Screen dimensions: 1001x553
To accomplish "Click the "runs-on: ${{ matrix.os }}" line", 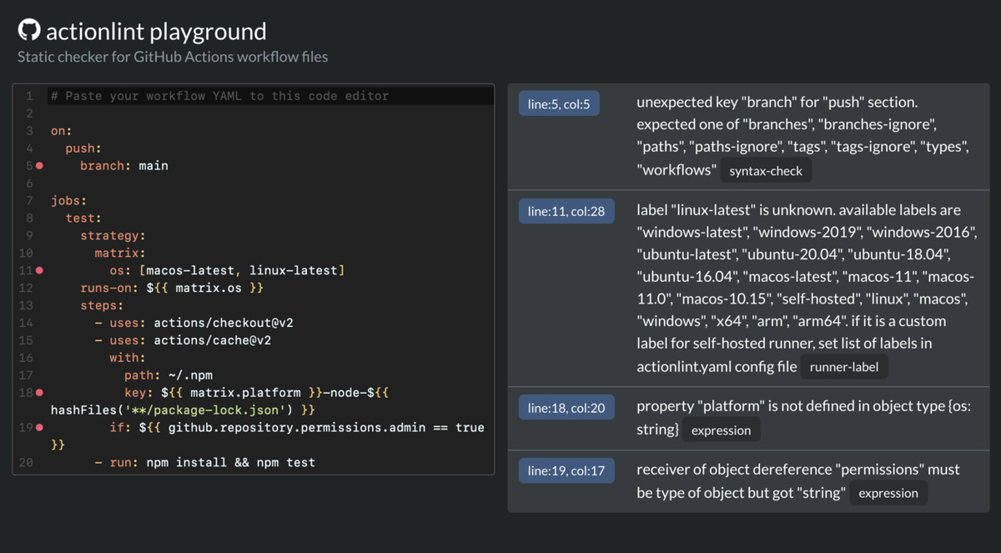I will click(x=172, y=288).
